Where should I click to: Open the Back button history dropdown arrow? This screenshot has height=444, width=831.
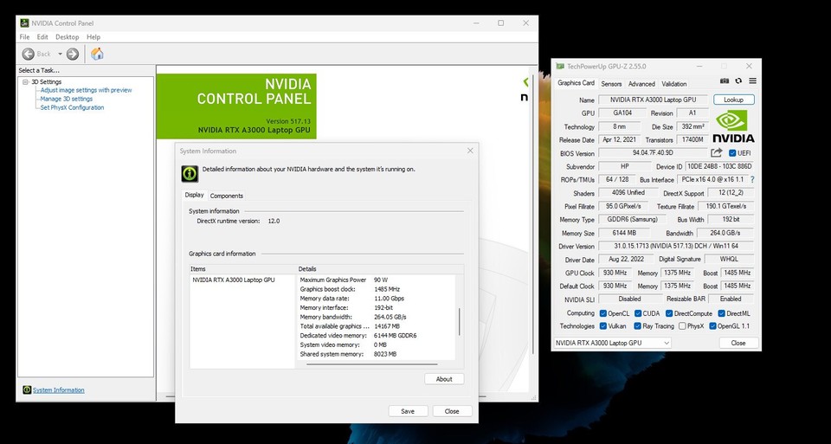coord(60,54)
